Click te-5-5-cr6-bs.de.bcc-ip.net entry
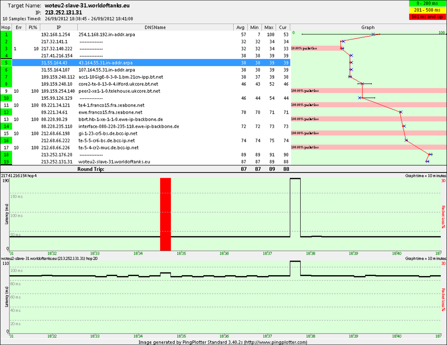This screenshot has height=345, width=447. 107,141
